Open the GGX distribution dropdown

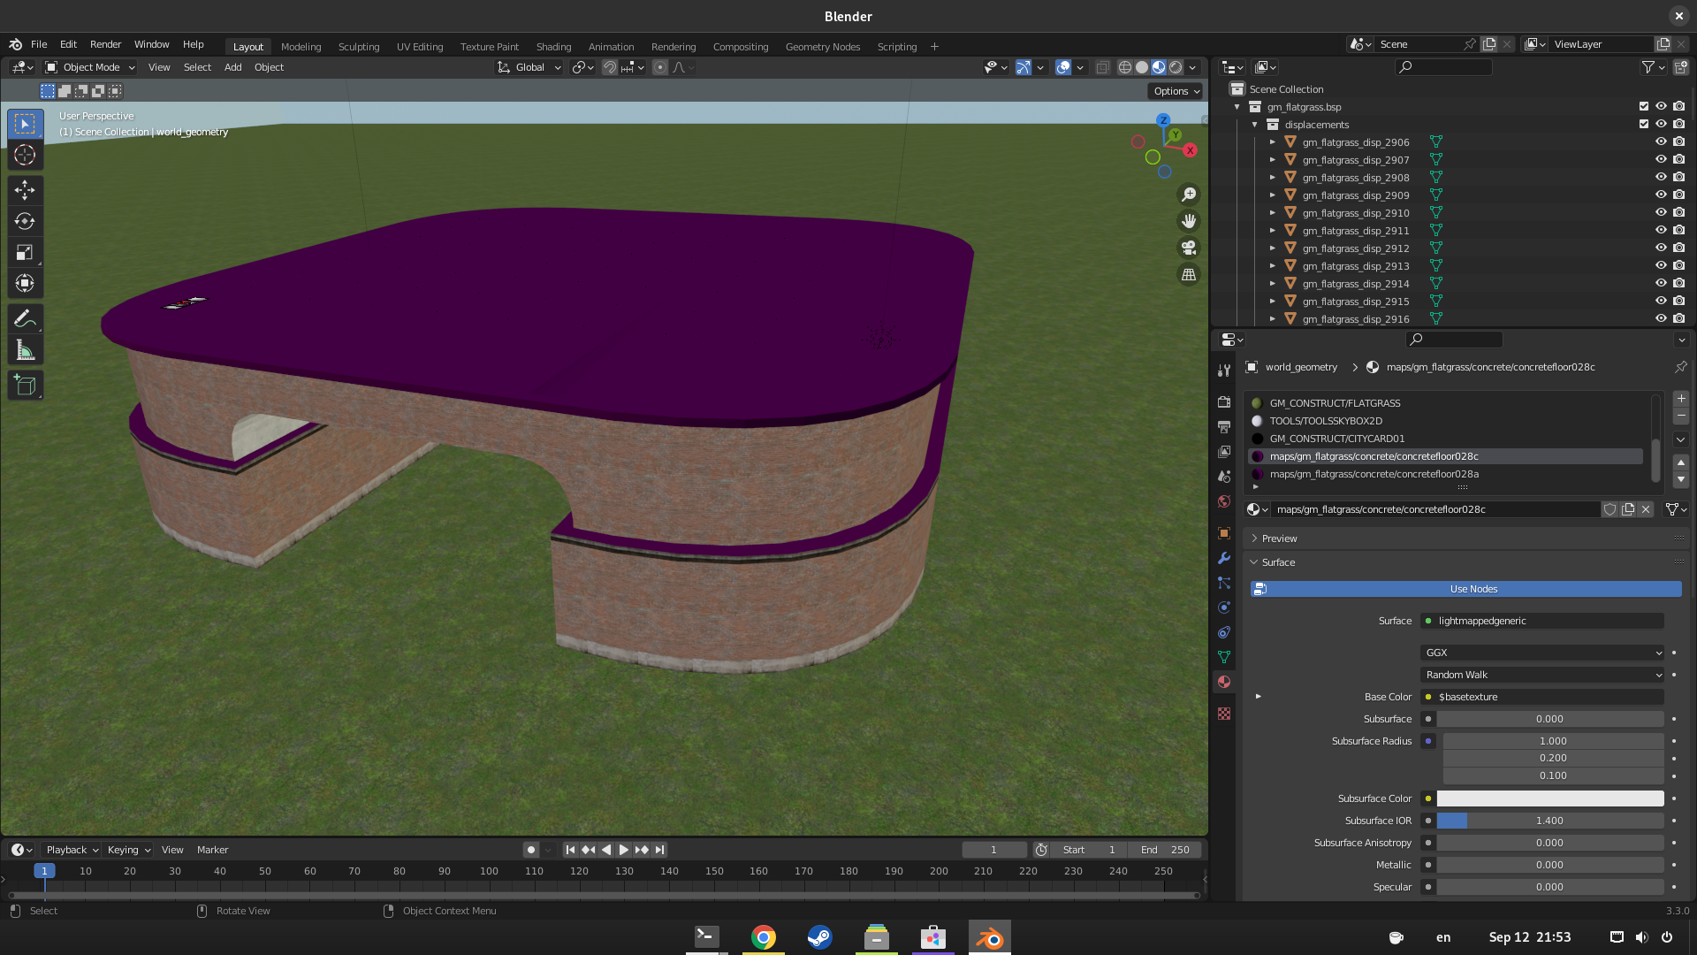(1541, 653)
